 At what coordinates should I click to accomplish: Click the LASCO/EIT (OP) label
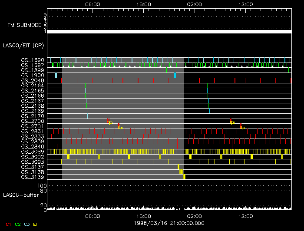pyautogui.click(x=23, y=46)
